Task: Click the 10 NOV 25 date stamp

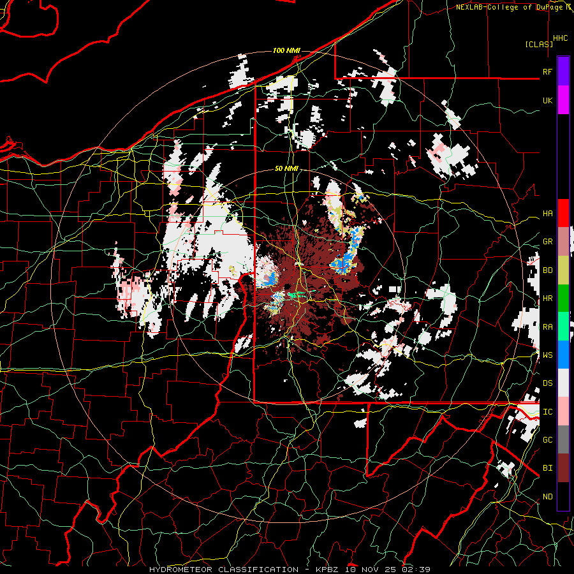Action: (371, 570)
